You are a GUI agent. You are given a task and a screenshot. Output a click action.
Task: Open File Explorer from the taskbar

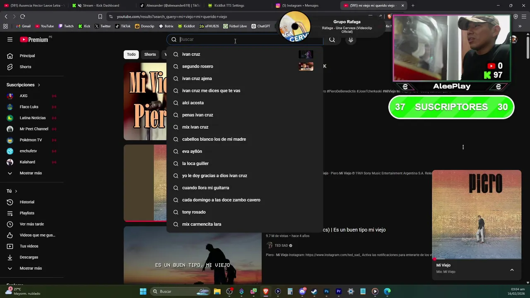pos(217,291)
